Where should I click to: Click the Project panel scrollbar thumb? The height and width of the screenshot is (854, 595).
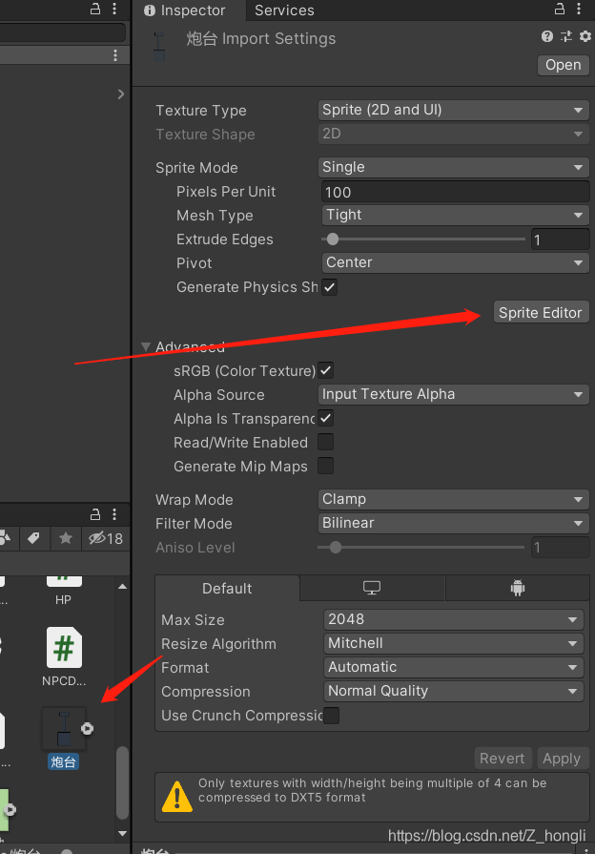coord(122,782)
